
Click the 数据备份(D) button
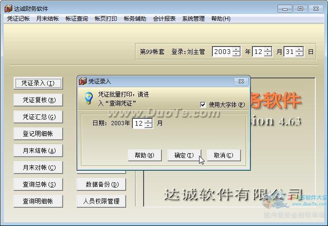click(x=102, y=185)
